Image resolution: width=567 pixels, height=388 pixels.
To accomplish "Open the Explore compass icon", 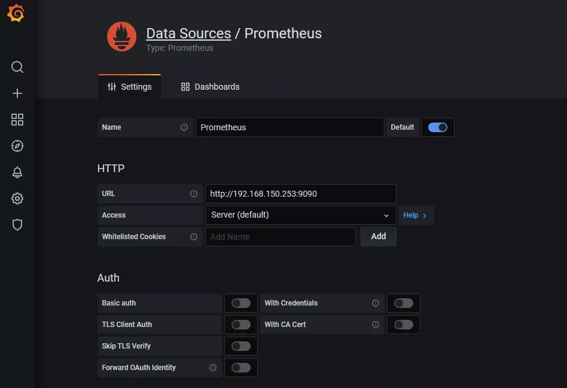I will pyautogui.click(x=17, y=146).
